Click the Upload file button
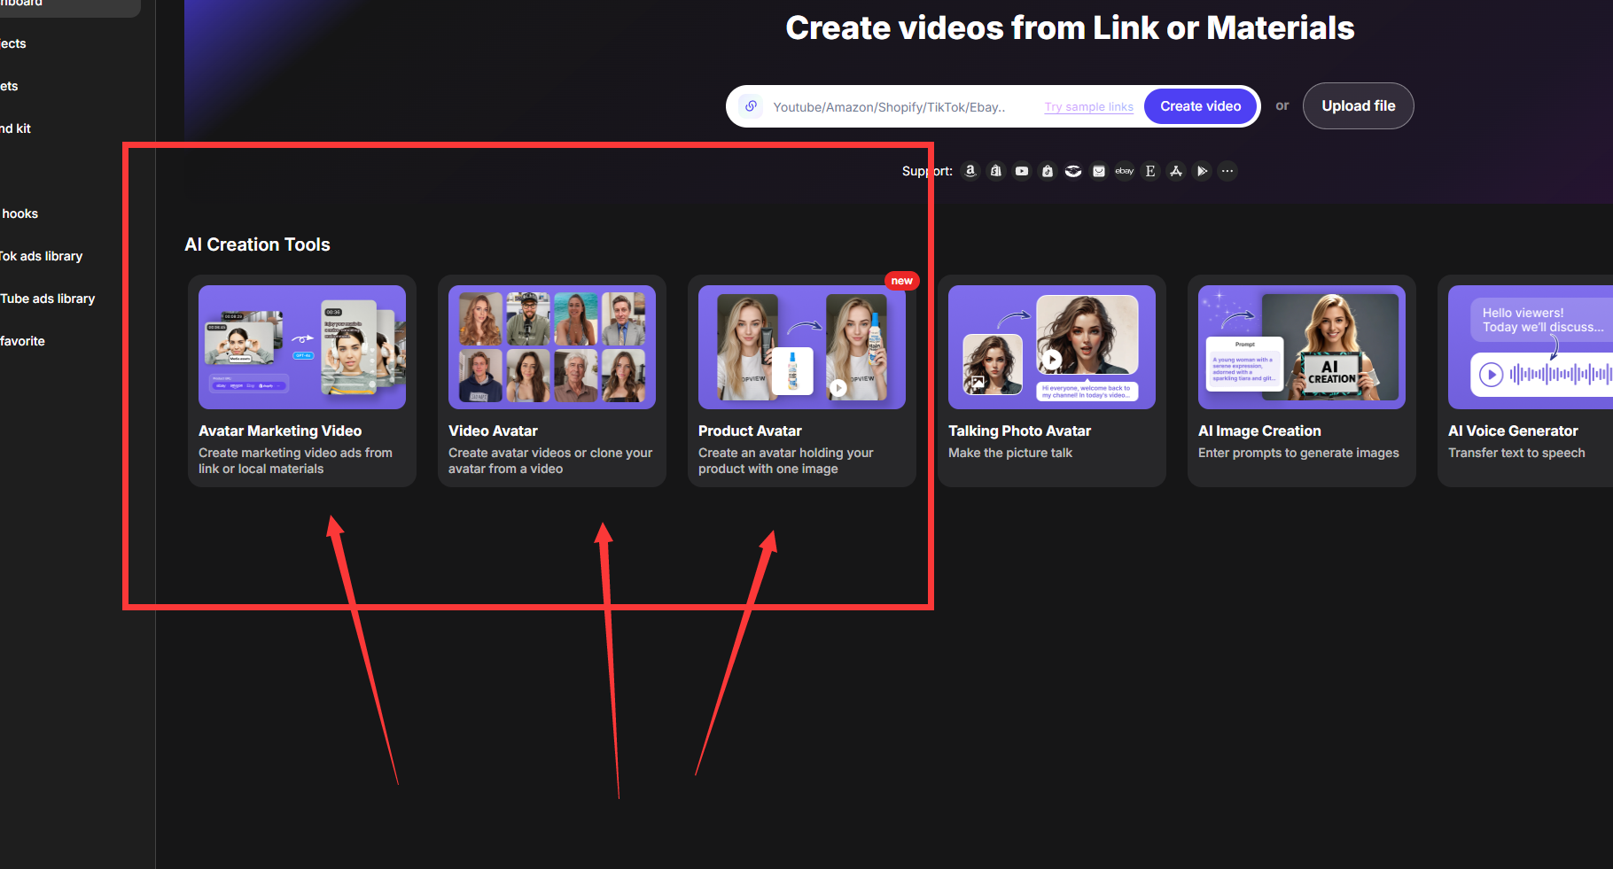Viewport: 1613px width, 869px height. 1358,106
